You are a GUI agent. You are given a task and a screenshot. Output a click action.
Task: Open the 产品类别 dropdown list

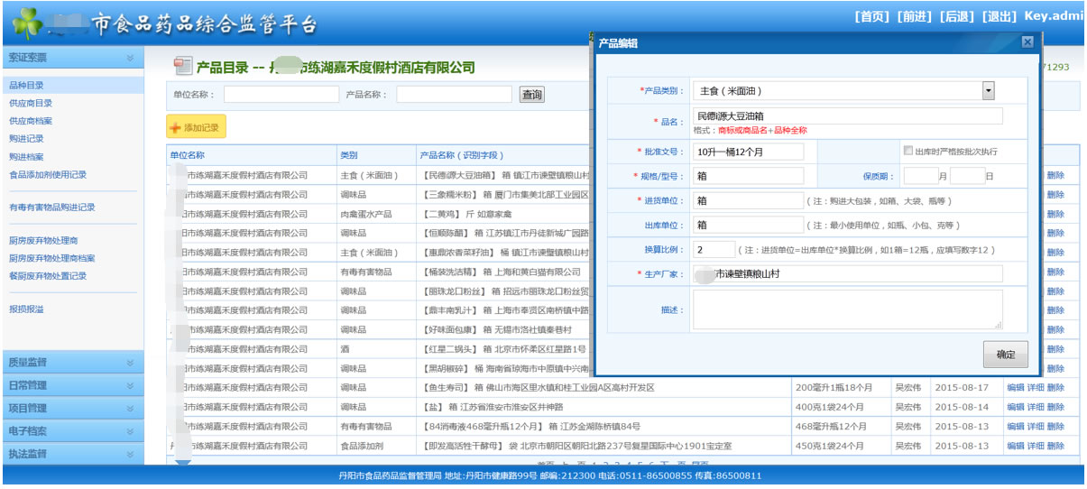click(x=988, y=90)
